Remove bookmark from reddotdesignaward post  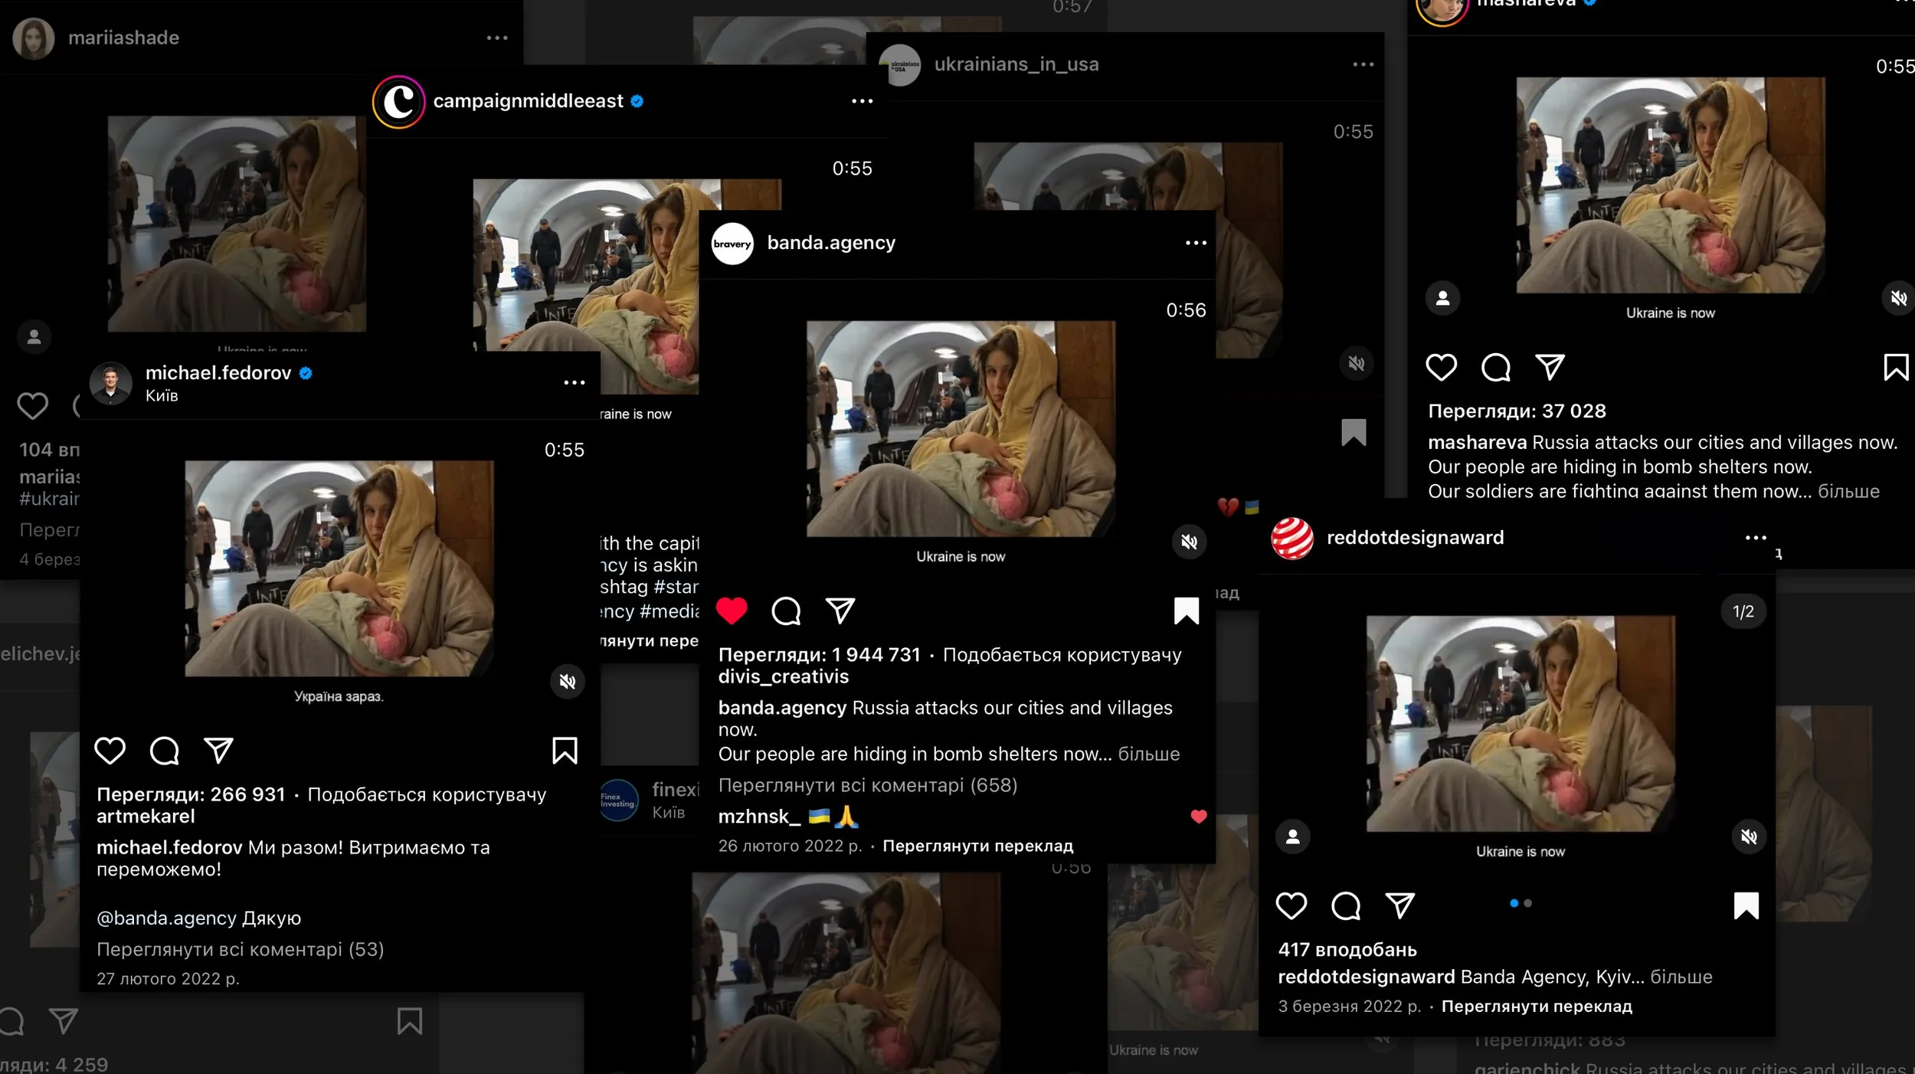(x=1746, y=905)
